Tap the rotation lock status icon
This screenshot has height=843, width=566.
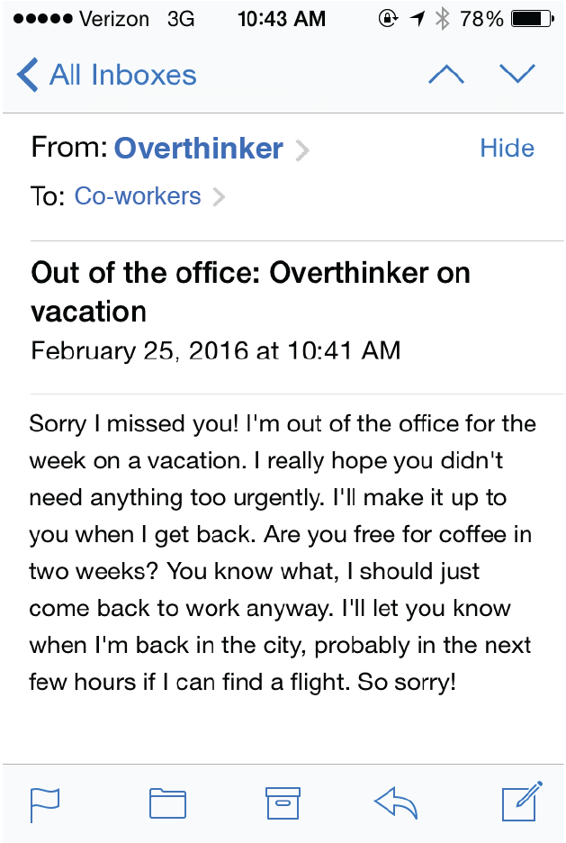[388, 19]
